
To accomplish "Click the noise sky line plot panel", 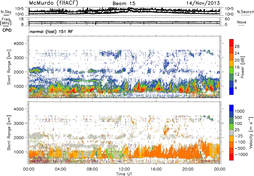I will point(124,11).
